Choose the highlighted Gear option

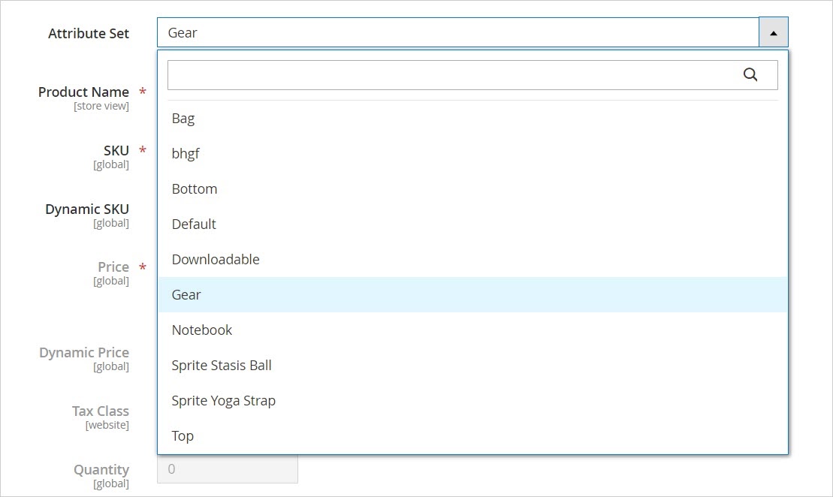coord(186,295)
